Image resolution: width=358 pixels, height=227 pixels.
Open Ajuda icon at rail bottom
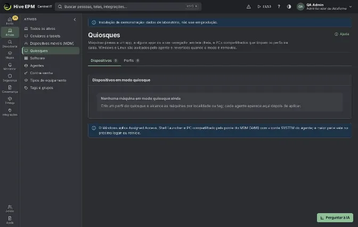pyautogui.click(x=10, y=220)
